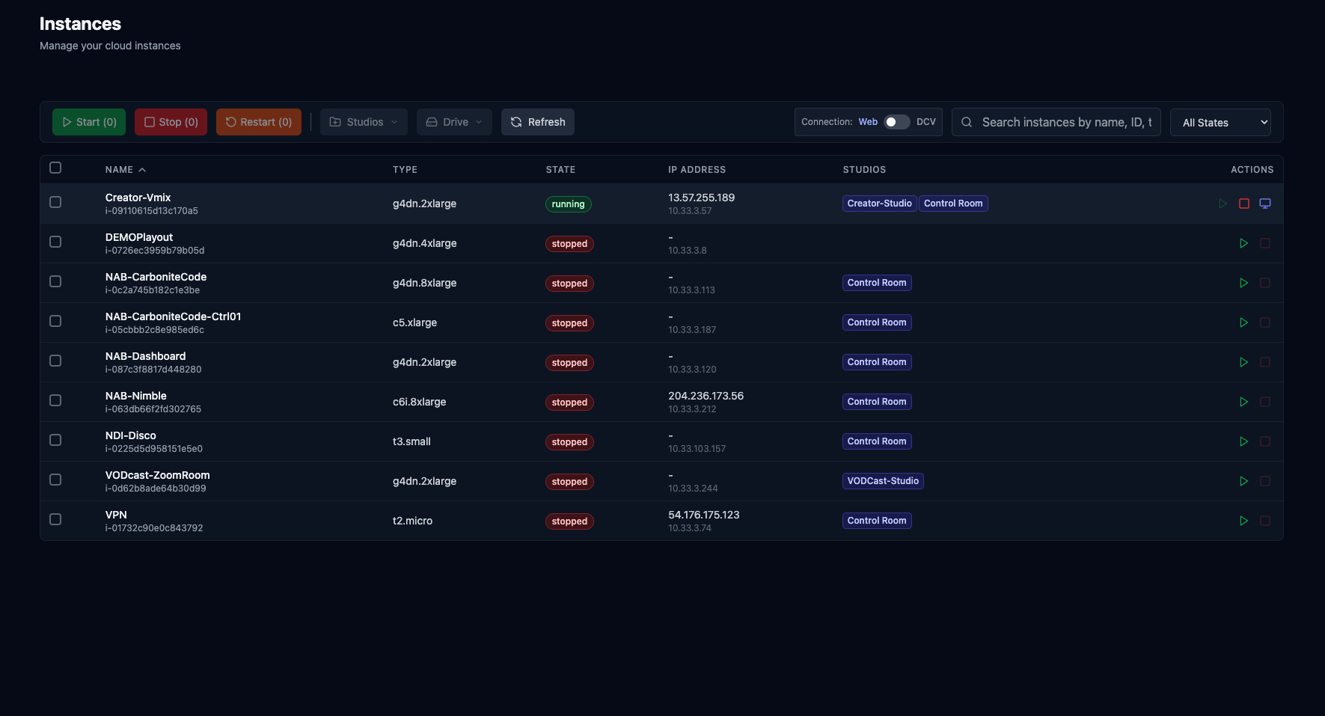Screen dimensions: 1325x716
Task: Start the VODcast-ZoomRoom instance
Action: (1244, 481)
